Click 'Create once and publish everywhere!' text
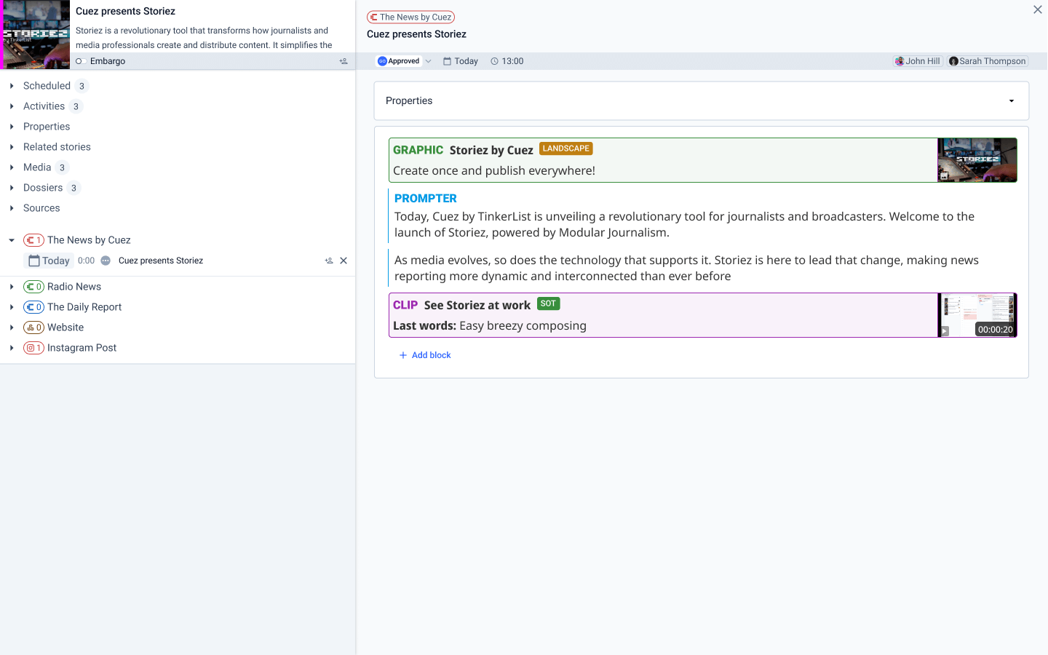Viewport: 1048px width, 655px height. point(494,170)
